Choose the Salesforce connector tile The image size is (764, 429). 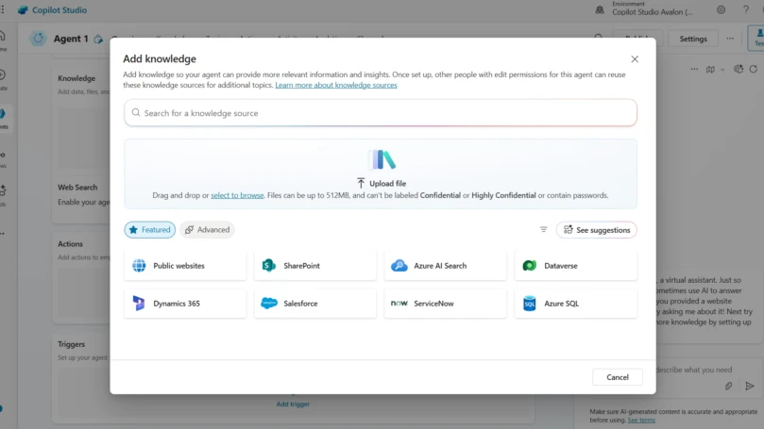tap(315, 304)
